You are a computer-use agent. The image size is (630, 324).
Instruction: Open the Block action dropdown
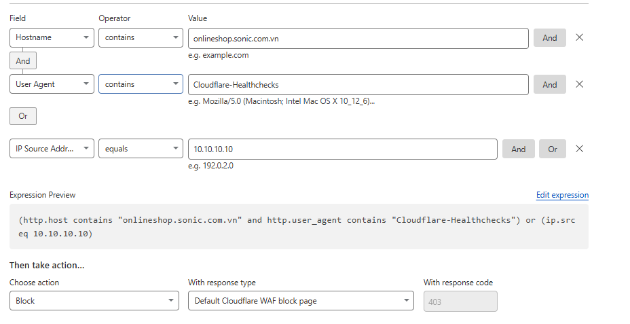tap(94, 301)
